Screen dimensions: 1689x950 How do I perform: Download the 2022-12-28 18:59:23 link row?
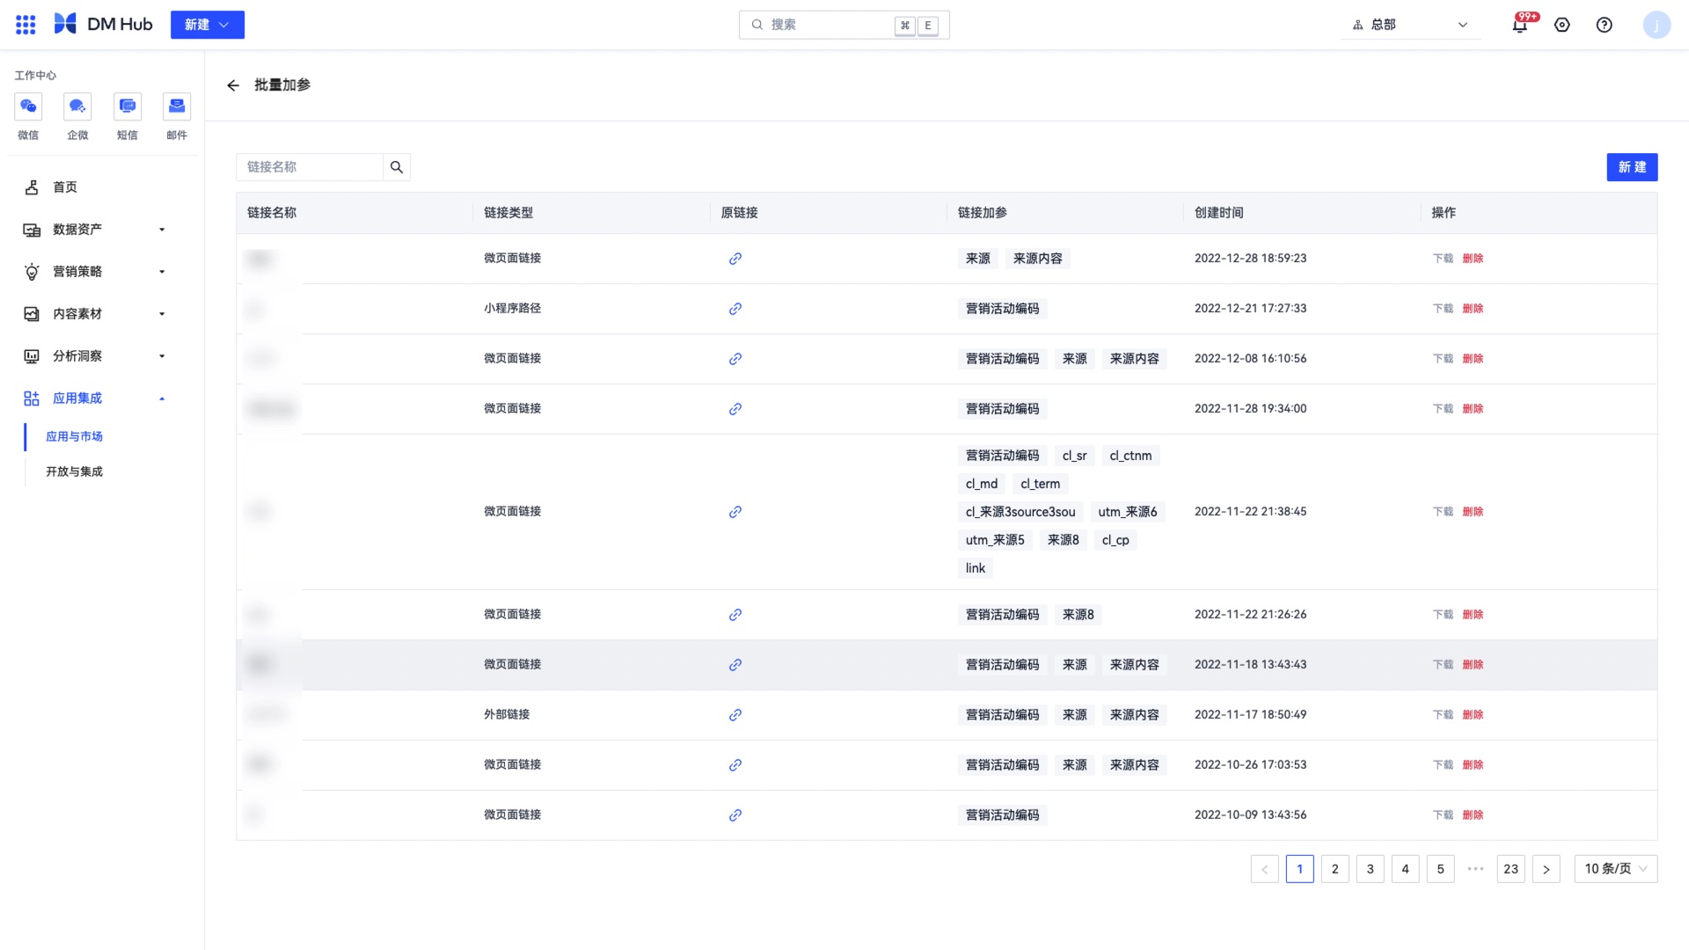coord(1443,259)
